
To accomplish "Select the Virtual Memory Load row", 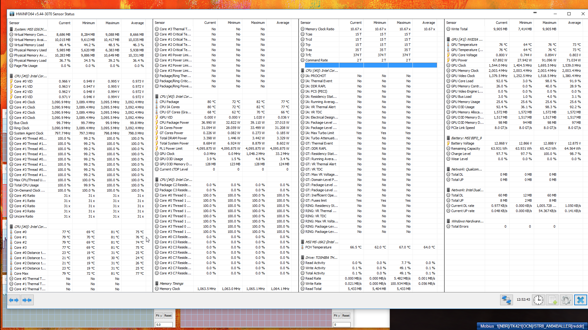I will coord(77,45).
